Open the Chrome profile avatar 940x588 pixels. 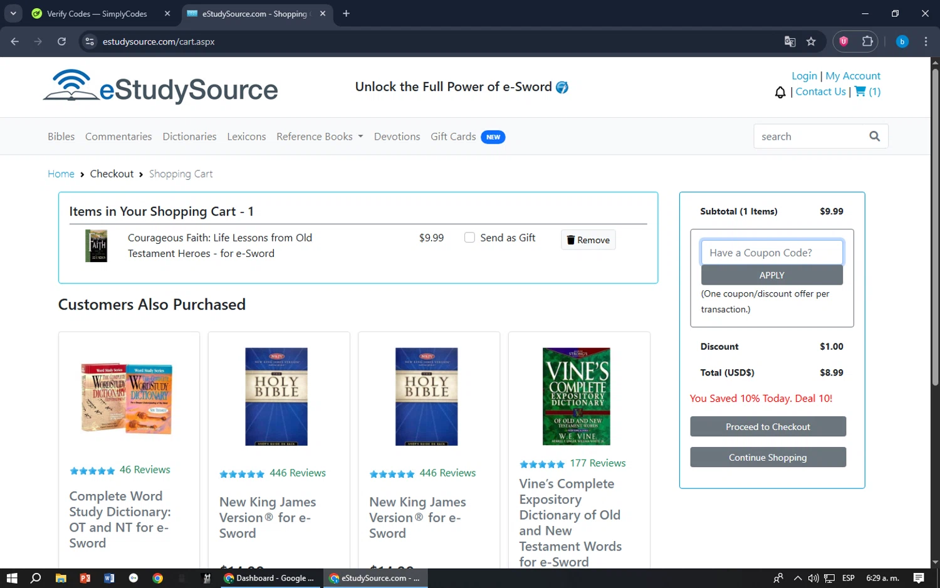coord(902,41)
